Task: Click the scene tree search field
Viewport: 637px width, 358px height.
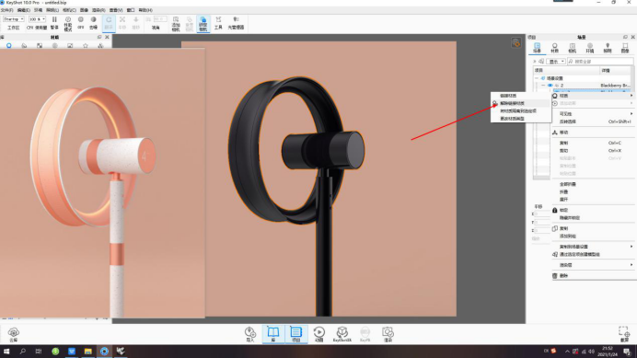Action: 600,62
